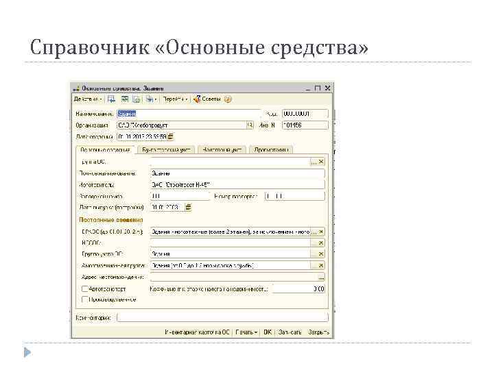Click the Полное наименование field
The width and height of the screenshot is (494, 370).
[237, 173]
